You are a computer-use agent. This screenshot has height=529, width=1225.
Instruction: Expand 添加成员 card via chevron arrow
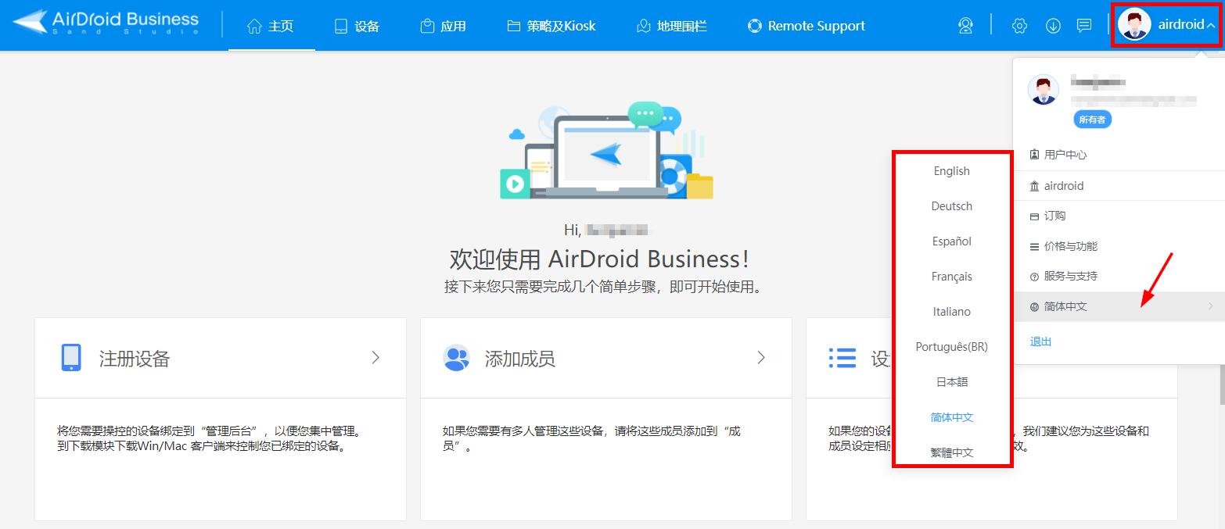pos(761,358)
